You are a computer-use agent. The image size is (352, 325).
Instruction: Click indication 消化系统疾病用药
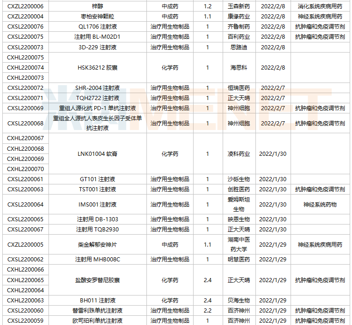pos(320,6)
